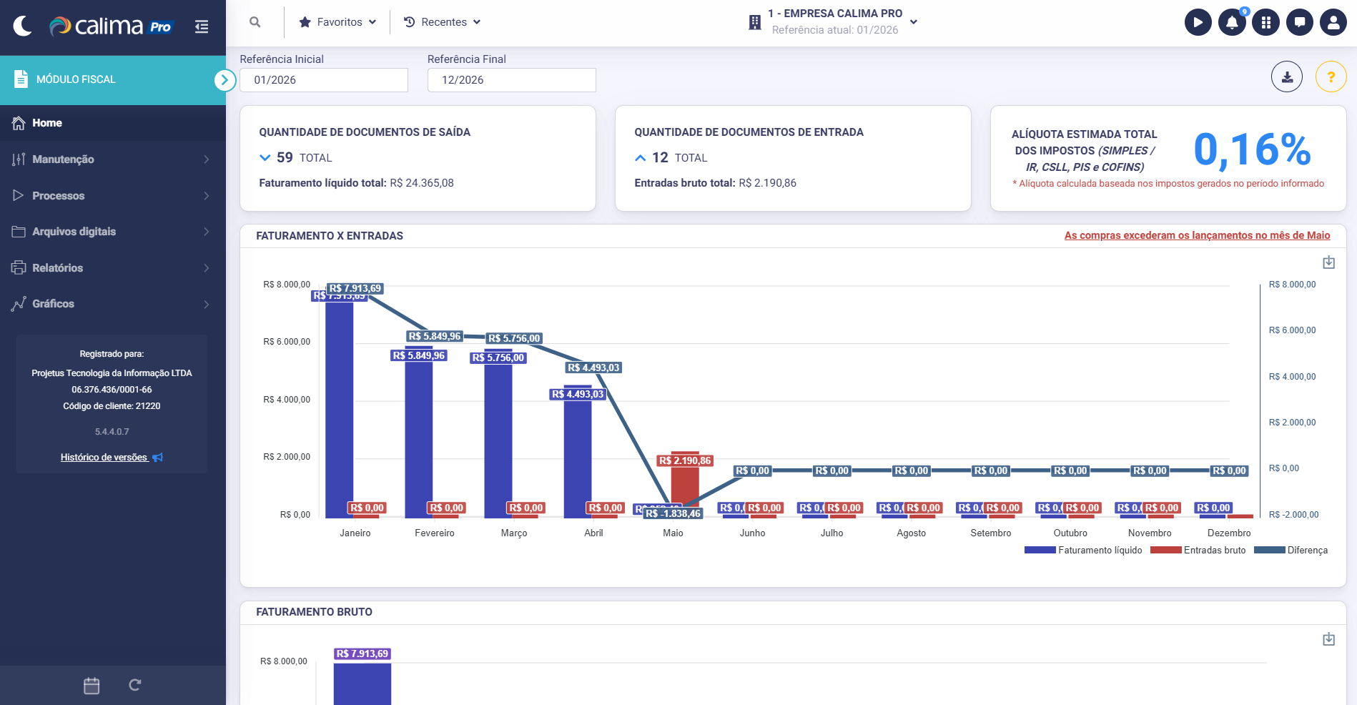Open help question mark button
This screenshot has height=705, width=1357.
pyautogui.click(x=1331, y=77)
